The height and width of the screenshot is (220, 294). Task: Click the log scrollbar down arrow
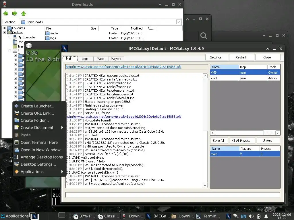pyautogui.click(x=205, y=185)
